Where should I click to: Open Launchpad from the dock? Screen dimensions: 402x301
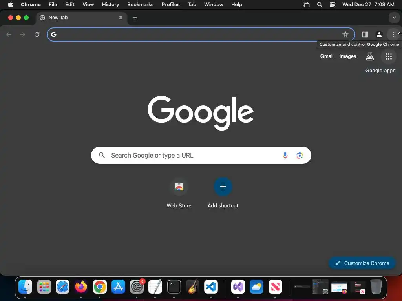point(44,286)
